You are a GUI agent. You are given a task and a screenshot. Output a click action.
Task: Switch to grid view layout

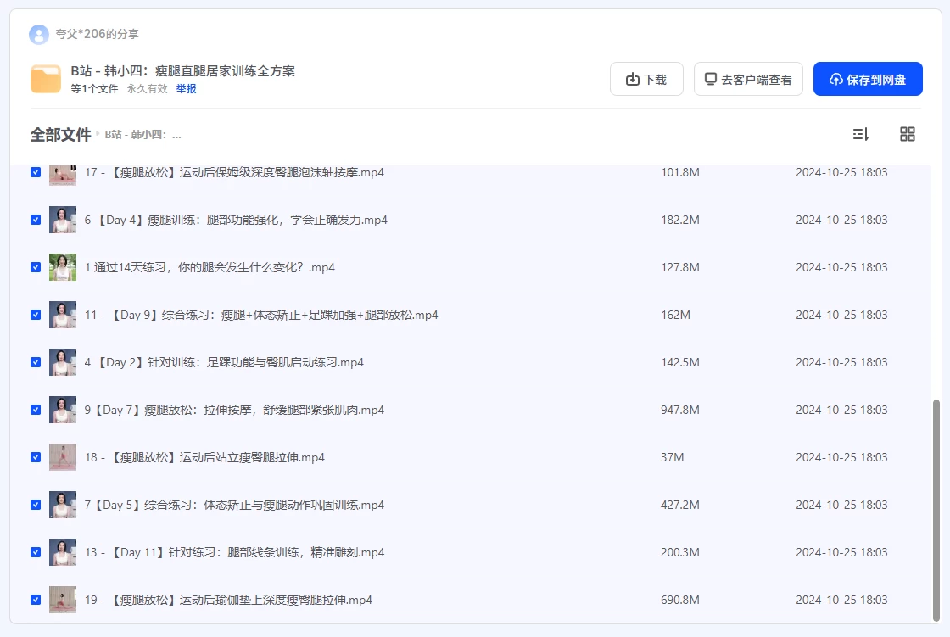(x=907, y=134)
